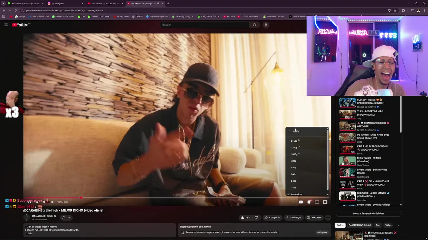The width and height of the screenshot is (428, 240).
Task: Open BLESSD - VISAJE playlist video
Action: tap(369, 102)
